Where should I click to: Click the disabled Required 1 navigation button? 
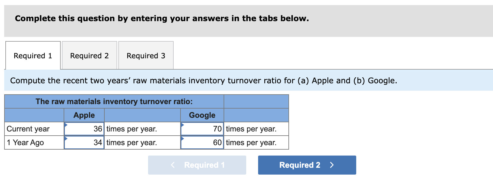[x=197, y=165]
